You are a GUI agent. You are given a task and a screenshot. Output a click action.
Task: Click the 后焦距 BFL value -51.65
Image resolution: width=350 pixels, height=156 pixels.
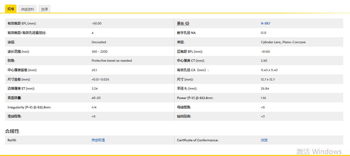click(265, 52)
